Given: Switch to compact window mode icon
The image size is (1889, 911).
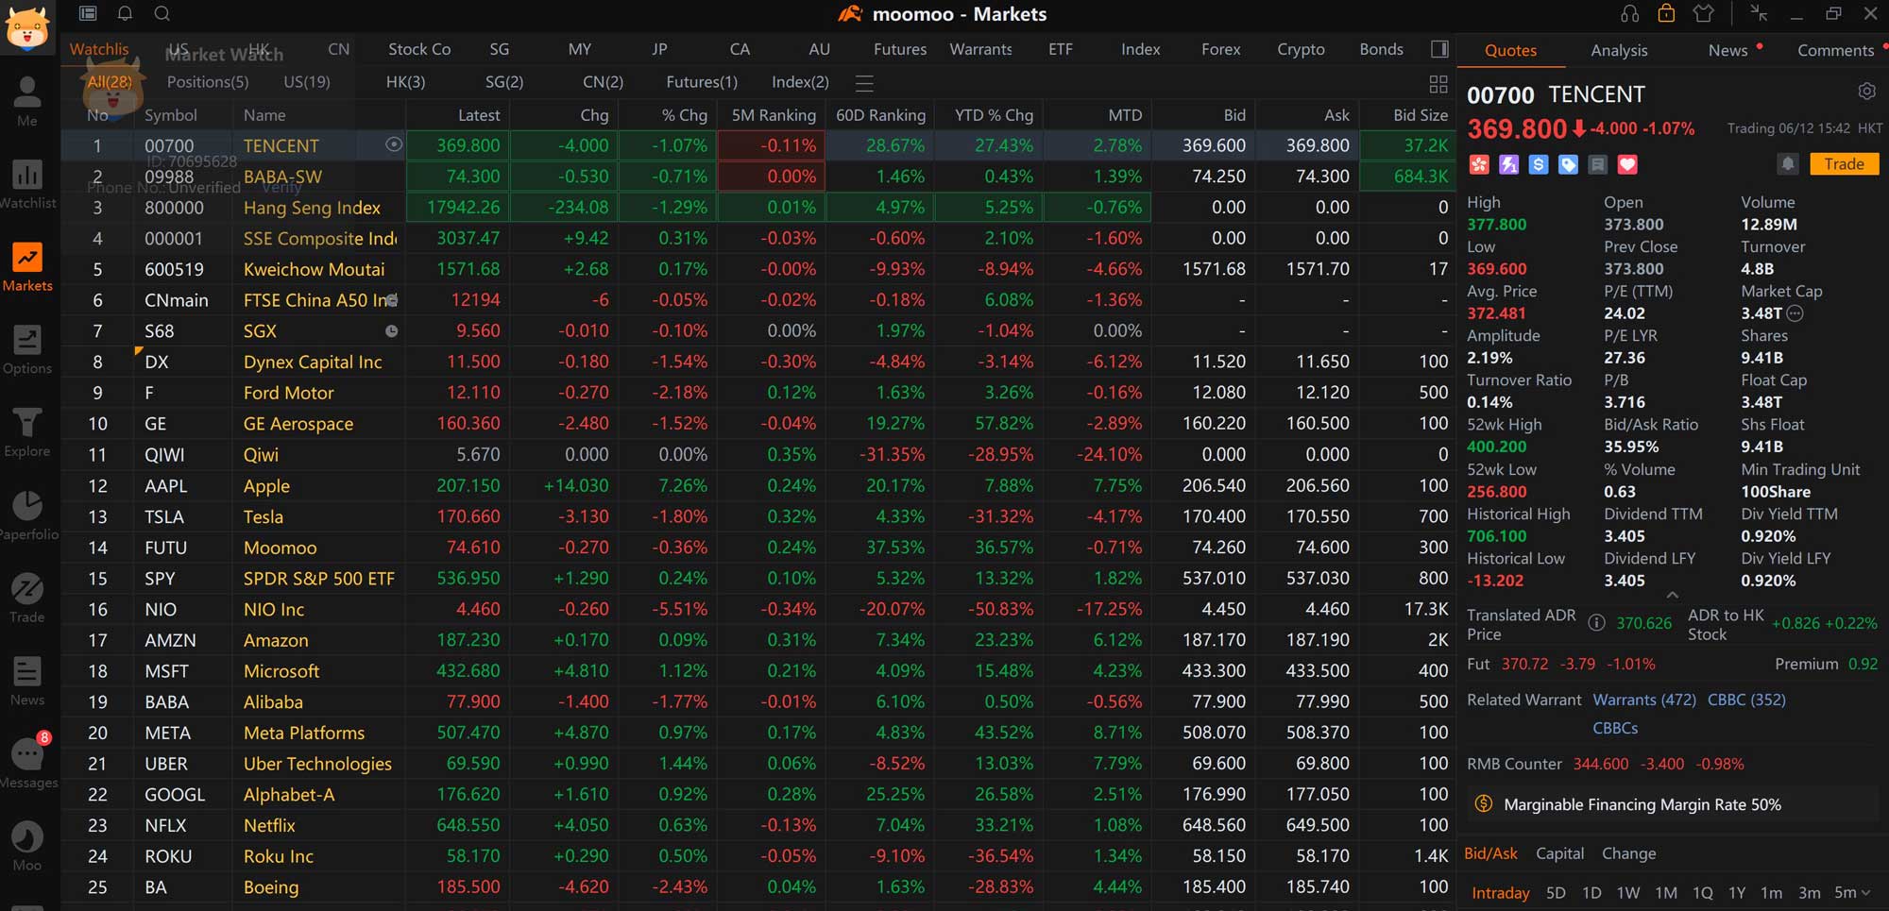Looking at the screenshot, I should (x=1759, y=13).
